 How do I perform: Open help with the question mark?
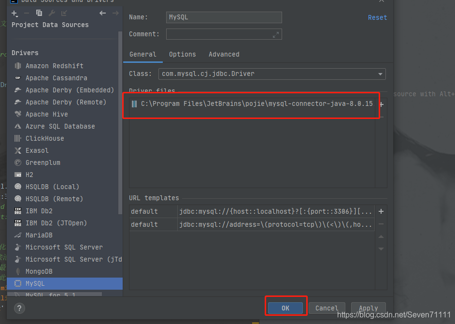[x=19, y=309]
